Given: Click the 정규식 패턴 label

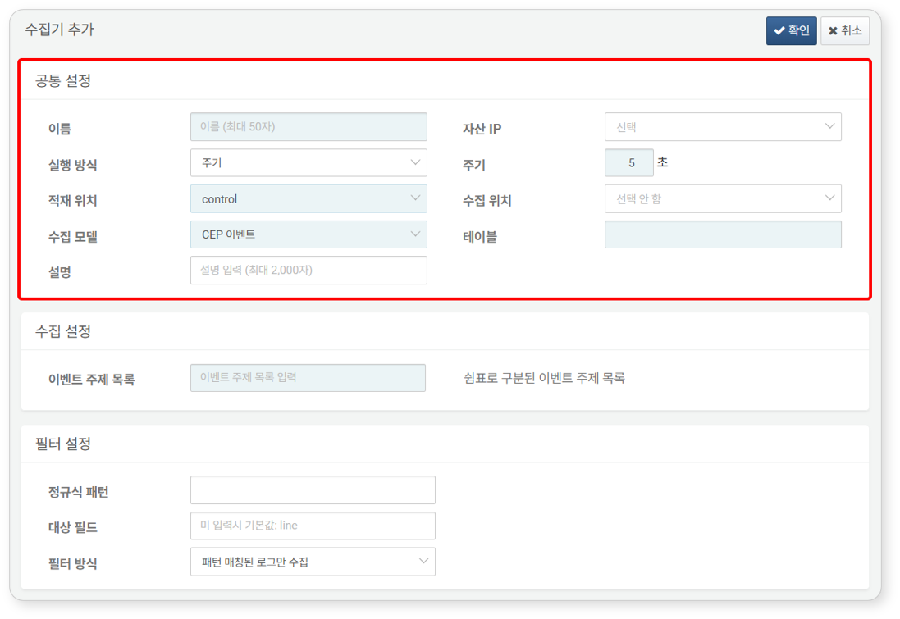Looking at the screenshot, I should [x=79, y=492].
